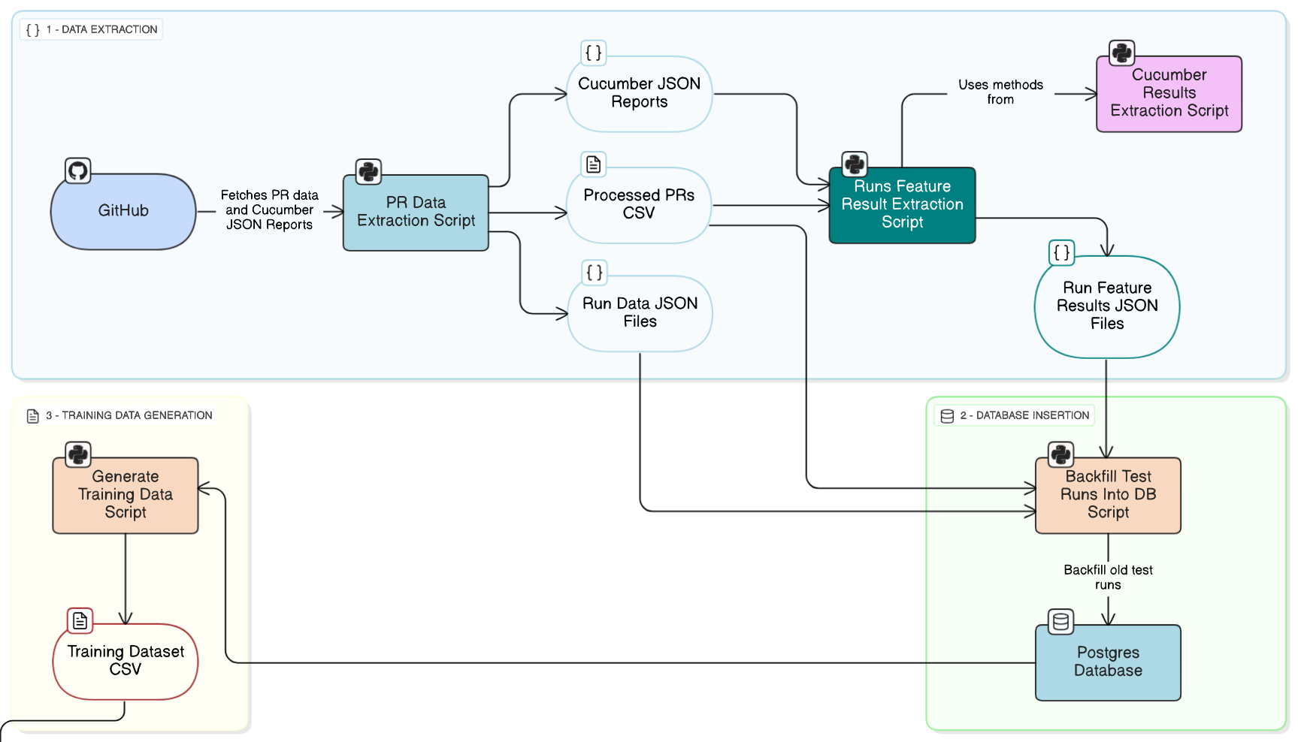Open the PR Data Extraction Script node
The image size is (1298, 742).
[x=415, y=212]
